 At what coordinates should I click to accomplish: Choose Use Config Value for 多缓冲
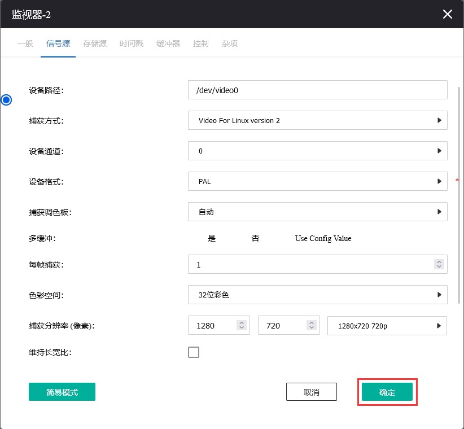323,238
